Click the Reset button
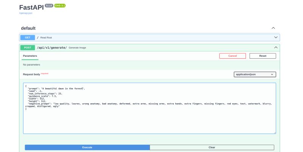Screen dimensions: 303x152 tap(262, 56)
